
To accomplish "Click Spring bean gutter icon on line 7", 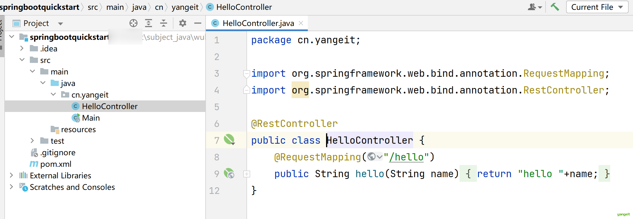I will pyautogui.click(x=229, y=140).
